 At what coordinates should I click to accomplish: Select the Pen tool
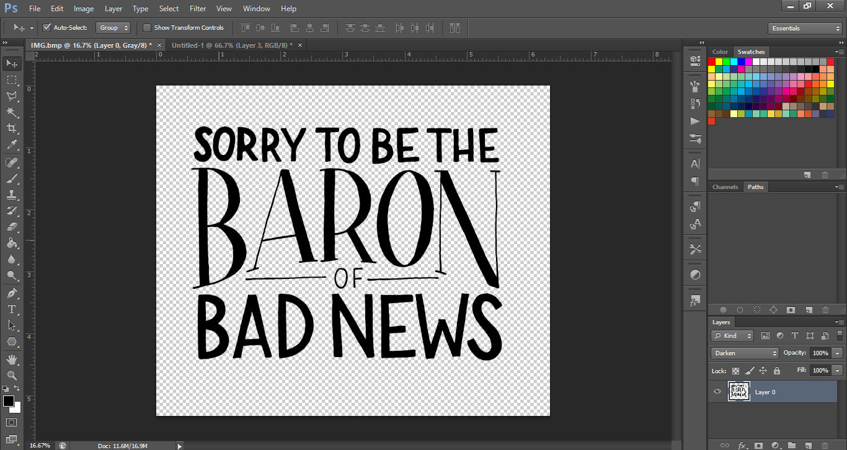click(x=12, y=293)
